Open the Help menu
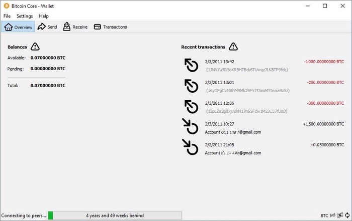Screen dimensions: 352x221 (x=44, y=16)
